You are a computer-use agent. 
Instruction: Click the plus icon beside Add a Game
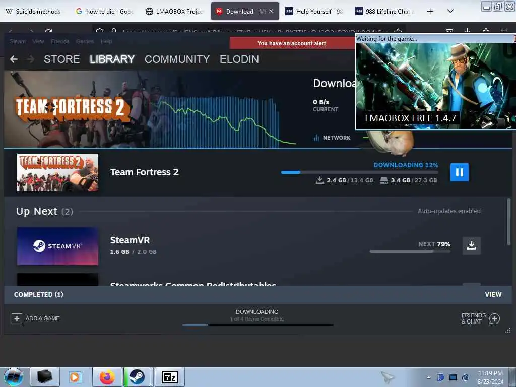tap(17, 318)
